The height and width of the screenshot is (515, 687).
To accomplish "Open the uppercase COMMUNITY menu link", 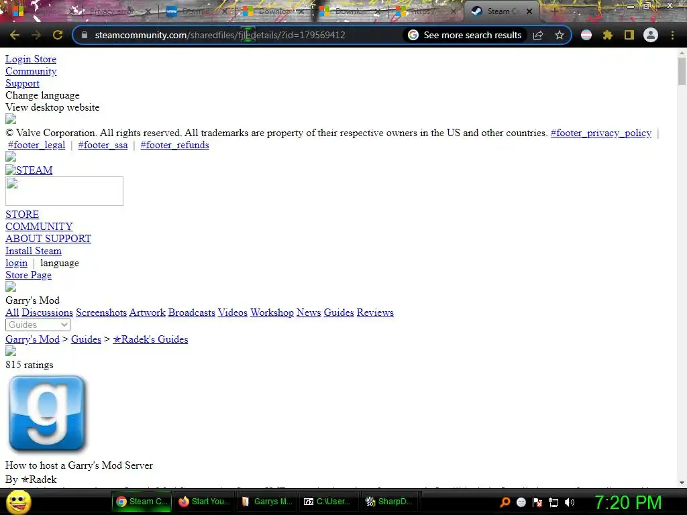I will pos(39,227).
